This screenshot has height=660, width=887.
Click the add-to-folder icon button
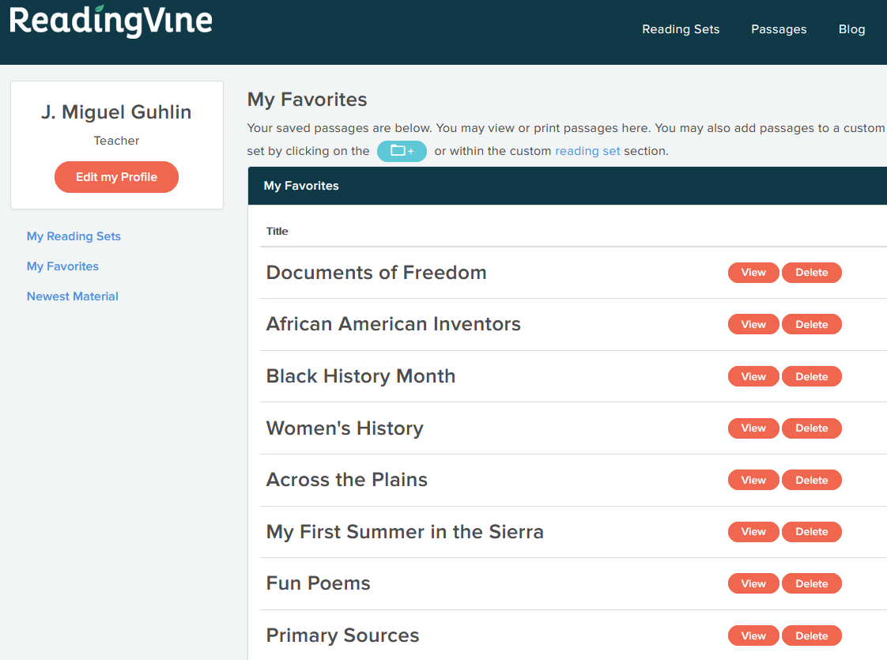coord(402,151)
